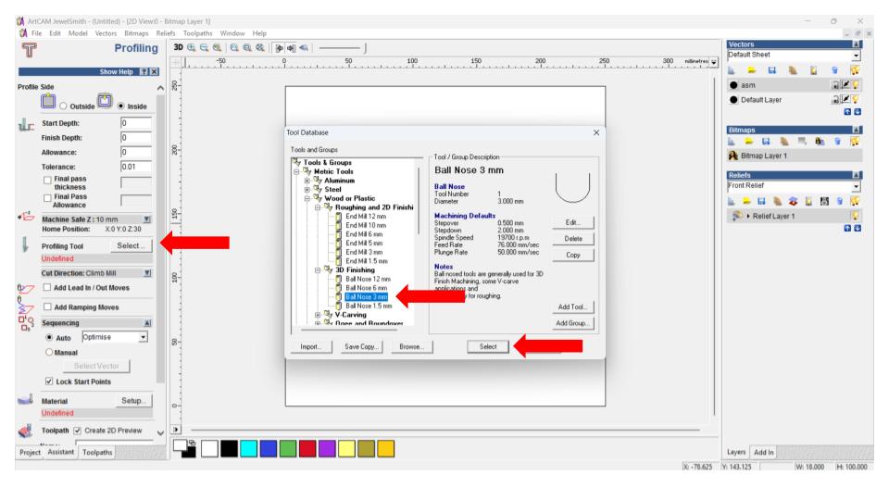Create a new vector layer in Vectors panel
Image resolution: width=889 pixels, height=500 pixels.
(x=732, y=70)
